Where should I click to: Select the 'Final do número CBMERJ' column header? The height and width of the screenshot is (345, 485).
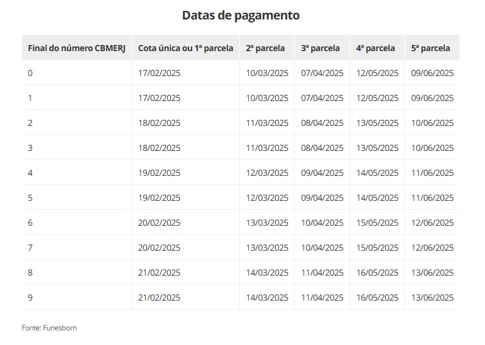(77, 48)
